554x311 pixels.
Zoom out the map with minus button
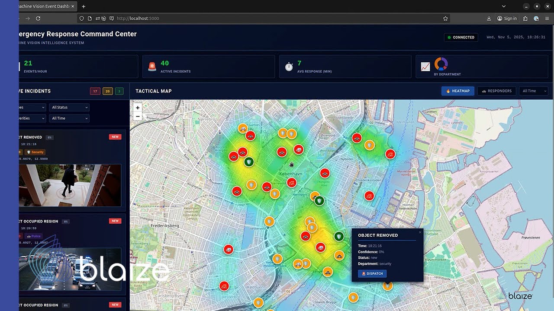tap(138, 116)
